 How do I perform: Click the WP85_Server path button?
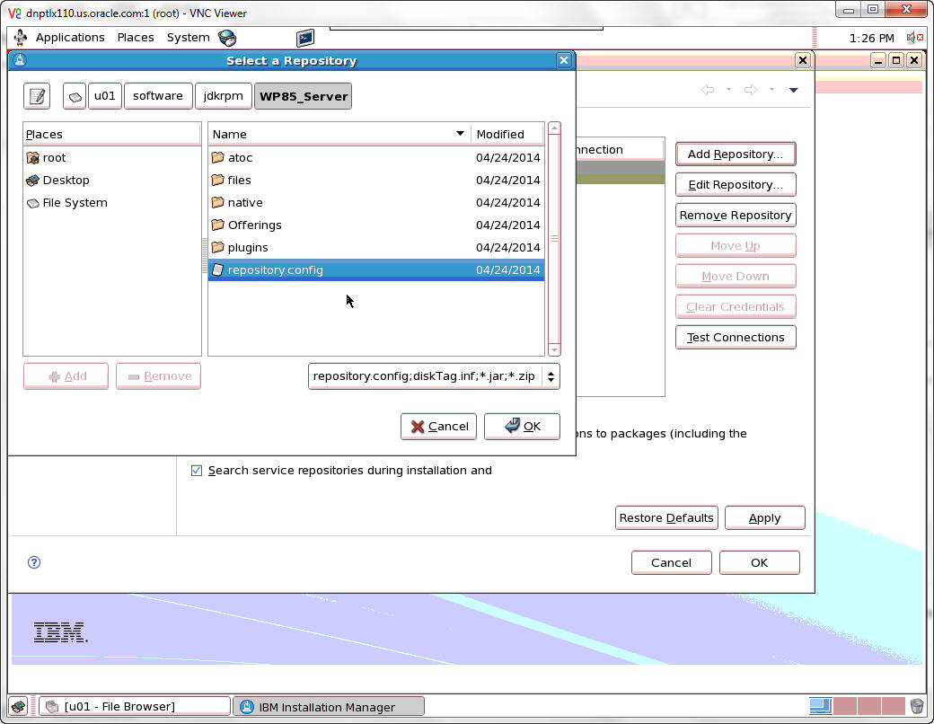304,96
